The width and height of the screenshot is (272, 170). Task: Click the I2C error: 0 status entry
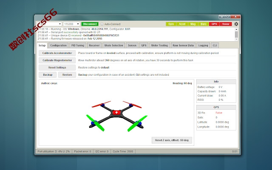click(x=102, y=151)
